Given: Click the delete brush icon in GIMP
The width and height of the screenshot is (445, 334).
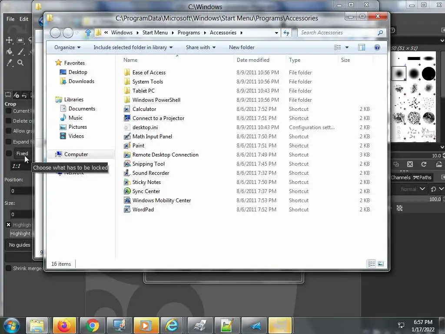Looking at the screenshot, I should (x=410, y=164).
